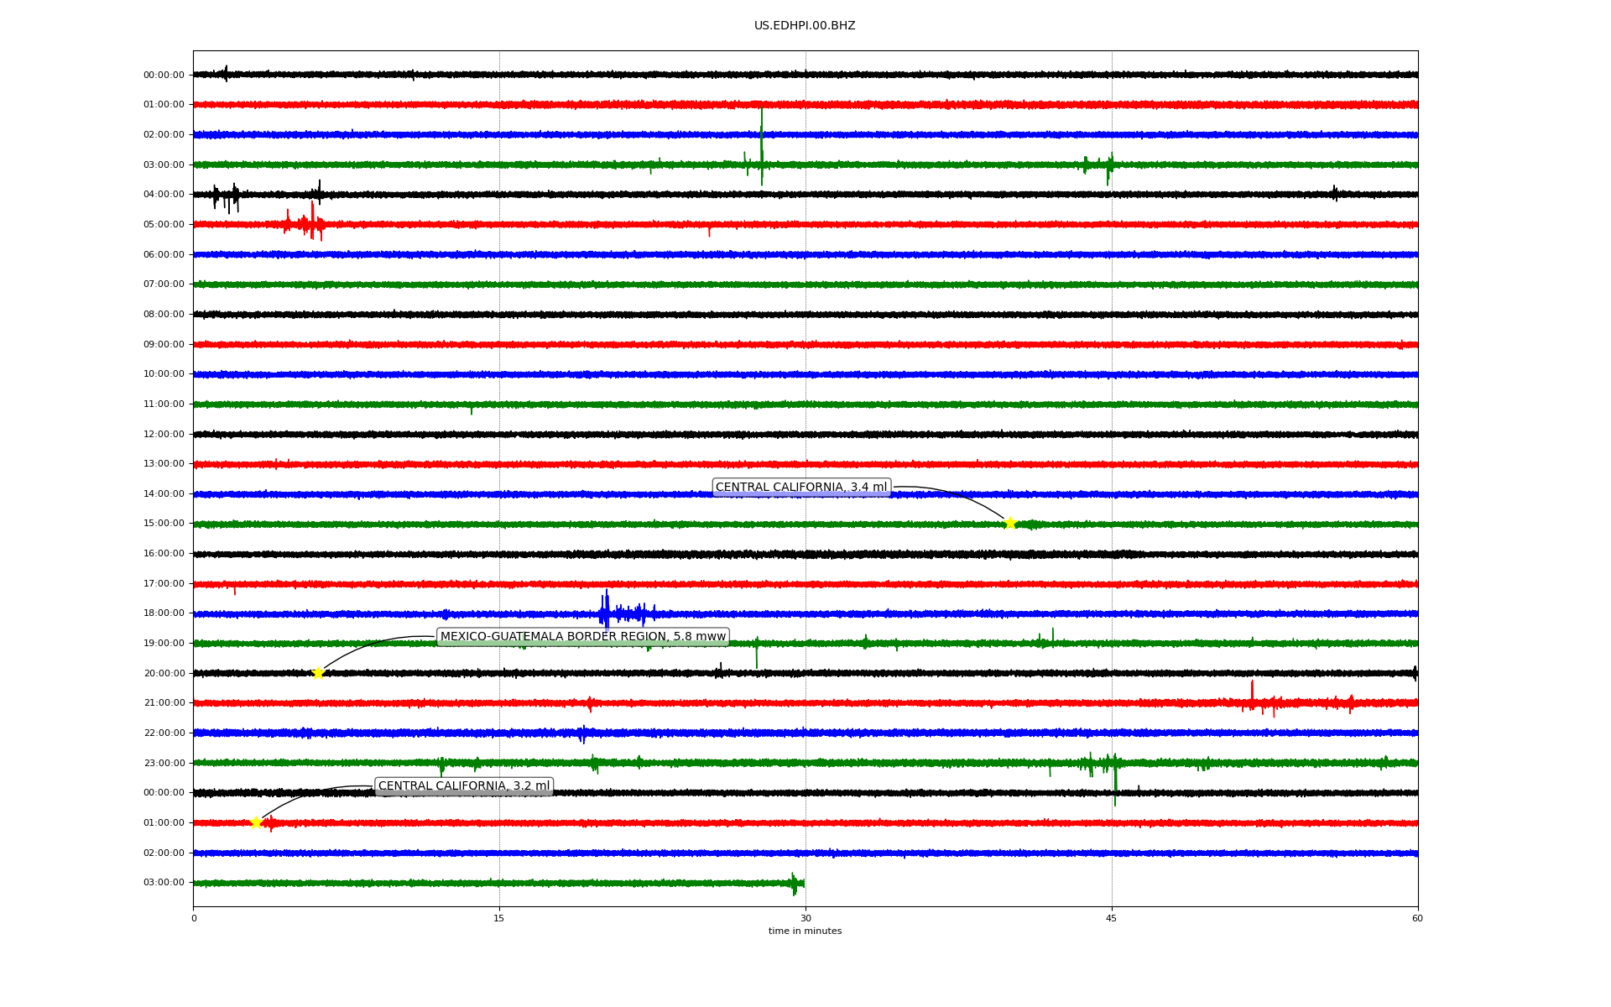
Task: Click the yellow star on the 01:00:00 red trace
Action: [x=257, y=822]
